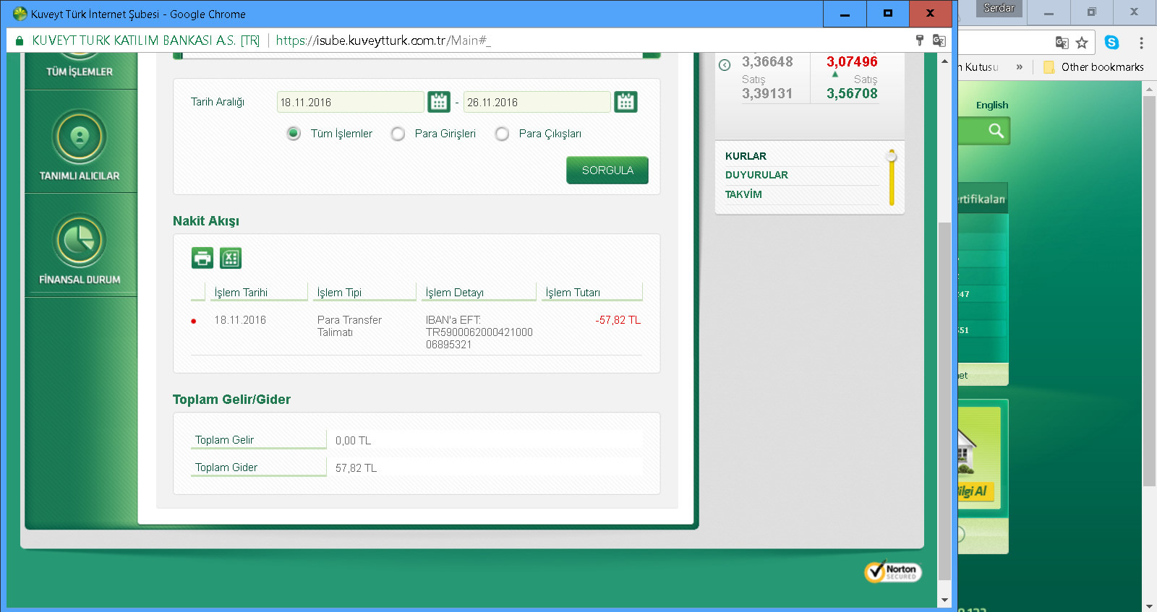The width and height of the screenshot is (1157, 612).
Task: Open the Finansal Durum pie chart icon
Action: point(80,241)
